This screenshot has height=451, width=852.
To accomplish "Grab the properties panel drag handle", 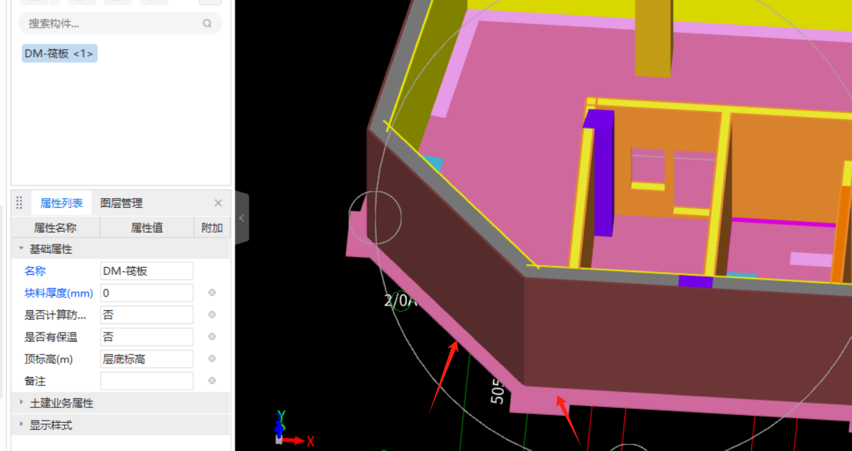I will pos(19,203).
